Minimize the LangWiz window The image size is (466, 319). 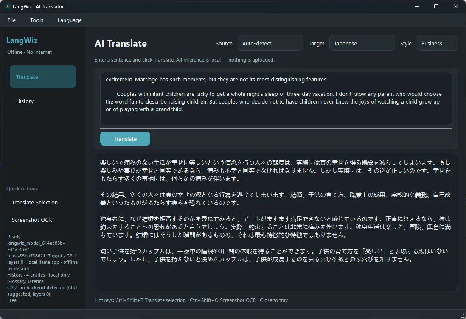coord(417,6)
